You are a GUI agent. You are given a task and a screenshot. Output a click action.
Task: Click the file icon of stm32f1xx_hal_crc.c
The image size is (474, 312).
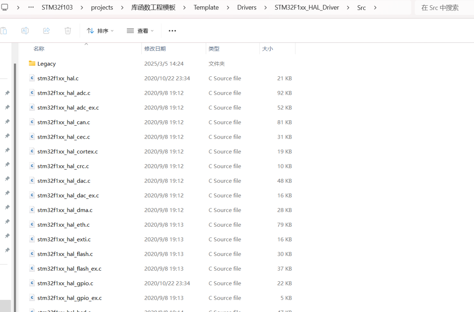(x=32, y=166)
